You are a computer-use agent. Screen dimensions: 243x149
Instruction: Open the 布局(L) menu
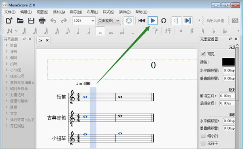[92, 12]
